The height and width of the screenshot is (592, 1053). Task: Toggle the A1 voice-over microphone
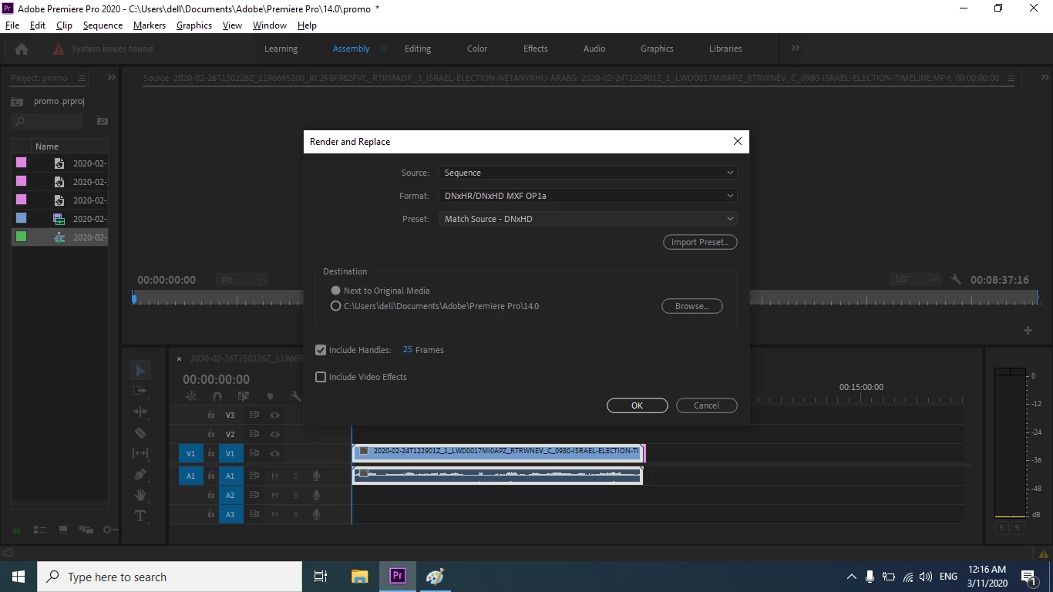(316, 476)
